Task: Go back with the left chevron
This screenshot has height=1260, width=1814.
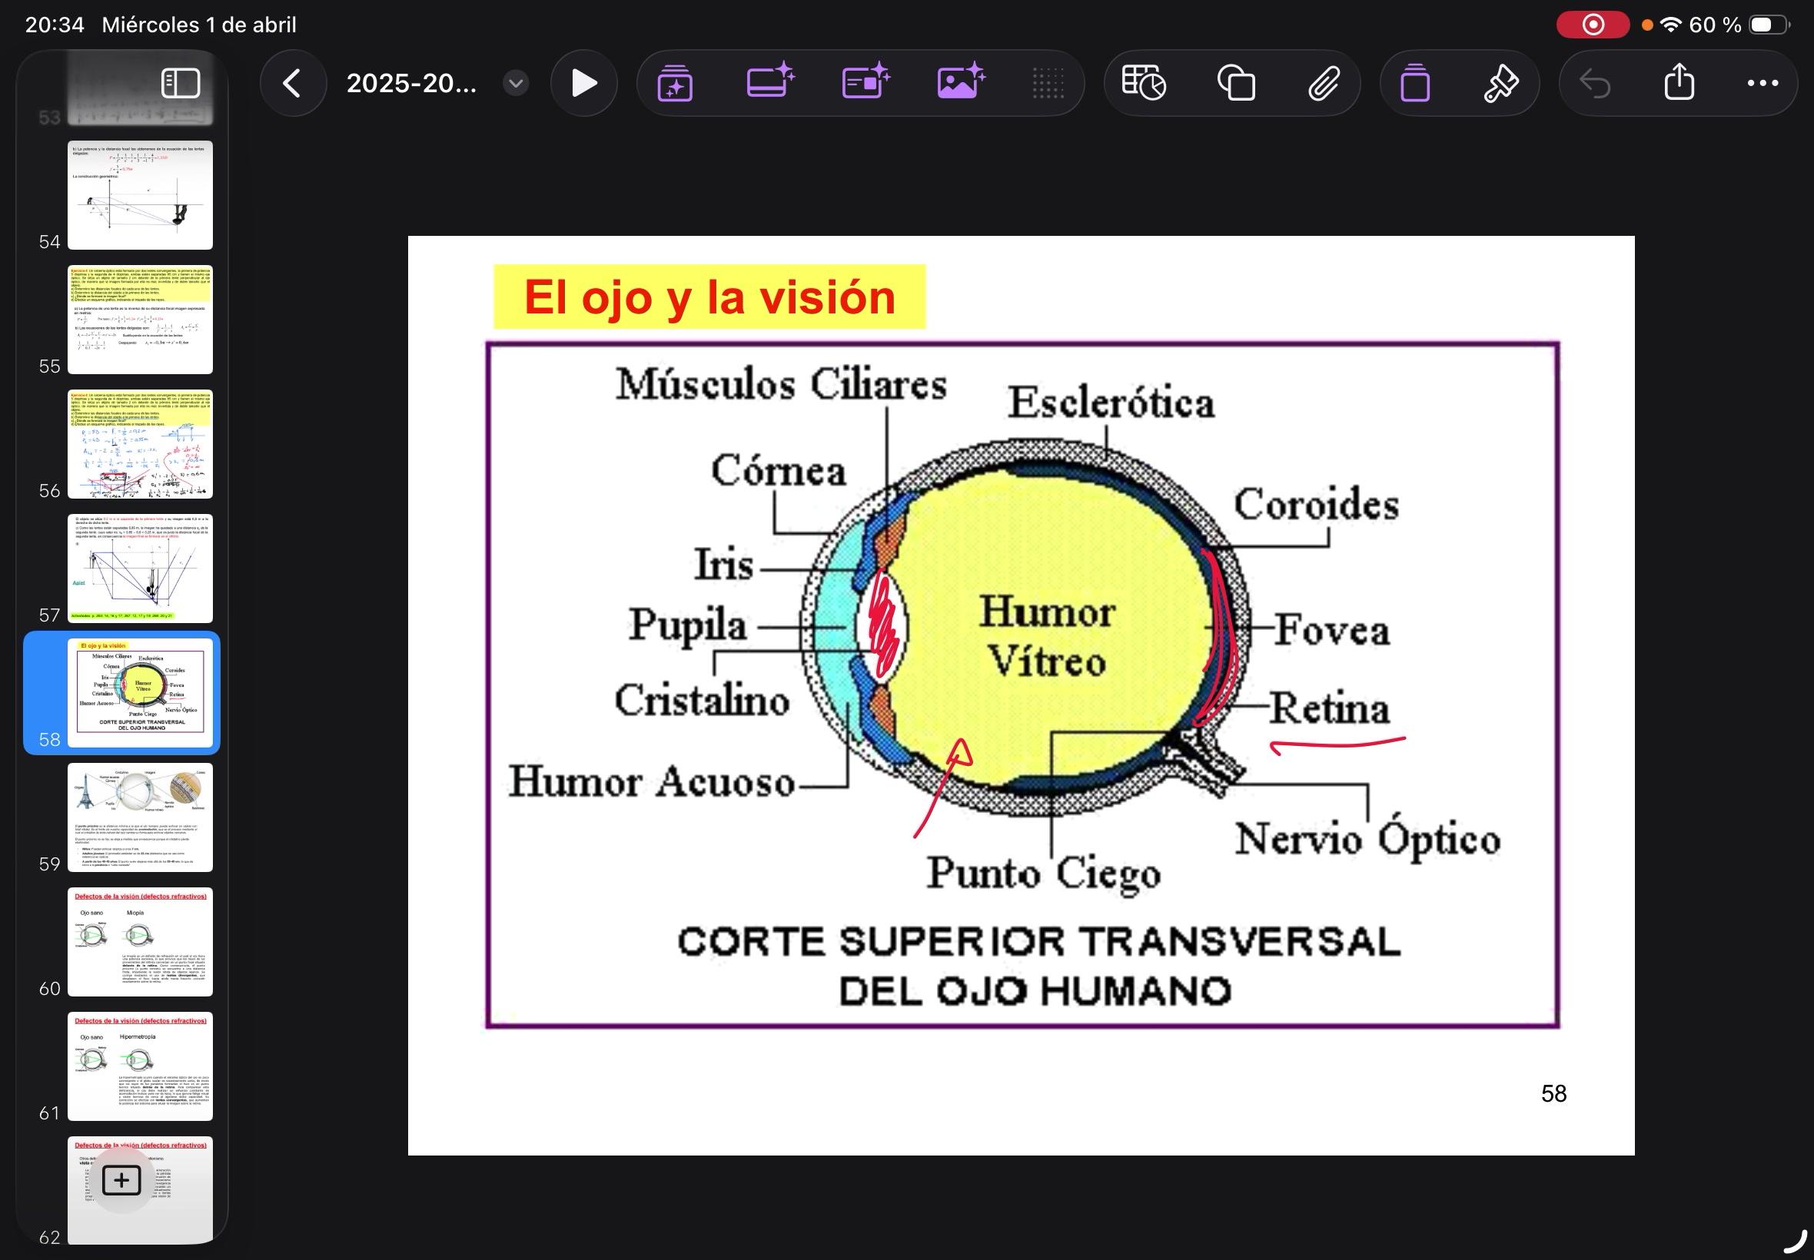Action: [292, 83]
